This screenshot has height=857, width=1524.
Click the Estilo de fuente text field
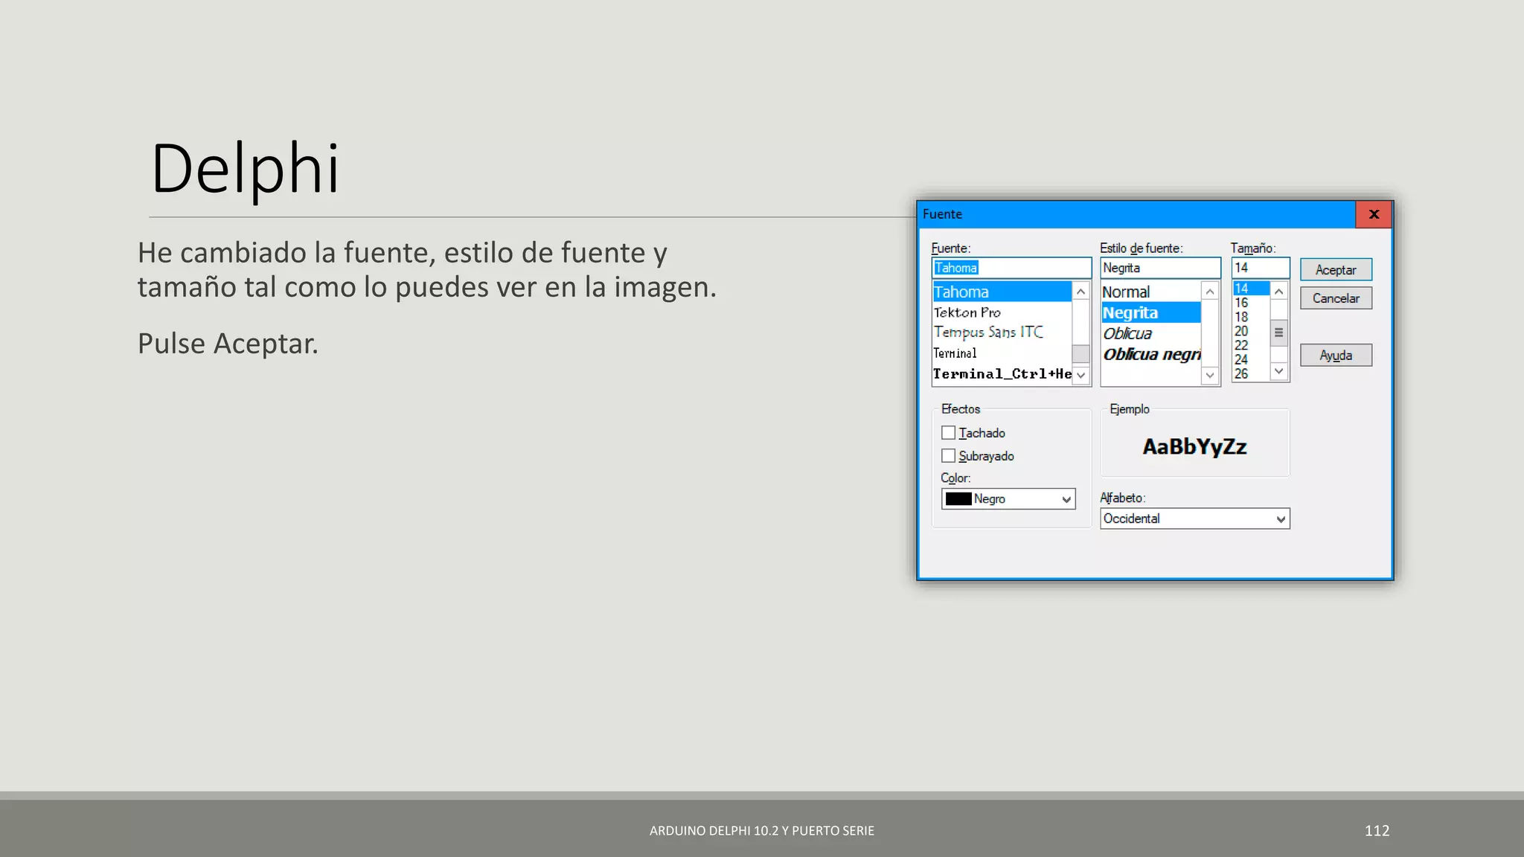point(1160,268)
